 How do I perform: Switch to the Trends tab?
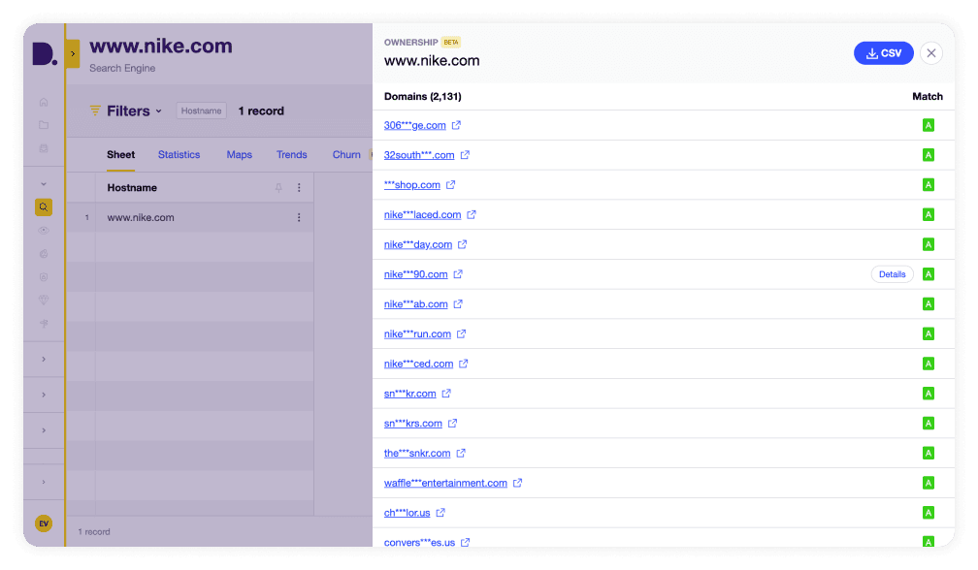pos(292,154)
